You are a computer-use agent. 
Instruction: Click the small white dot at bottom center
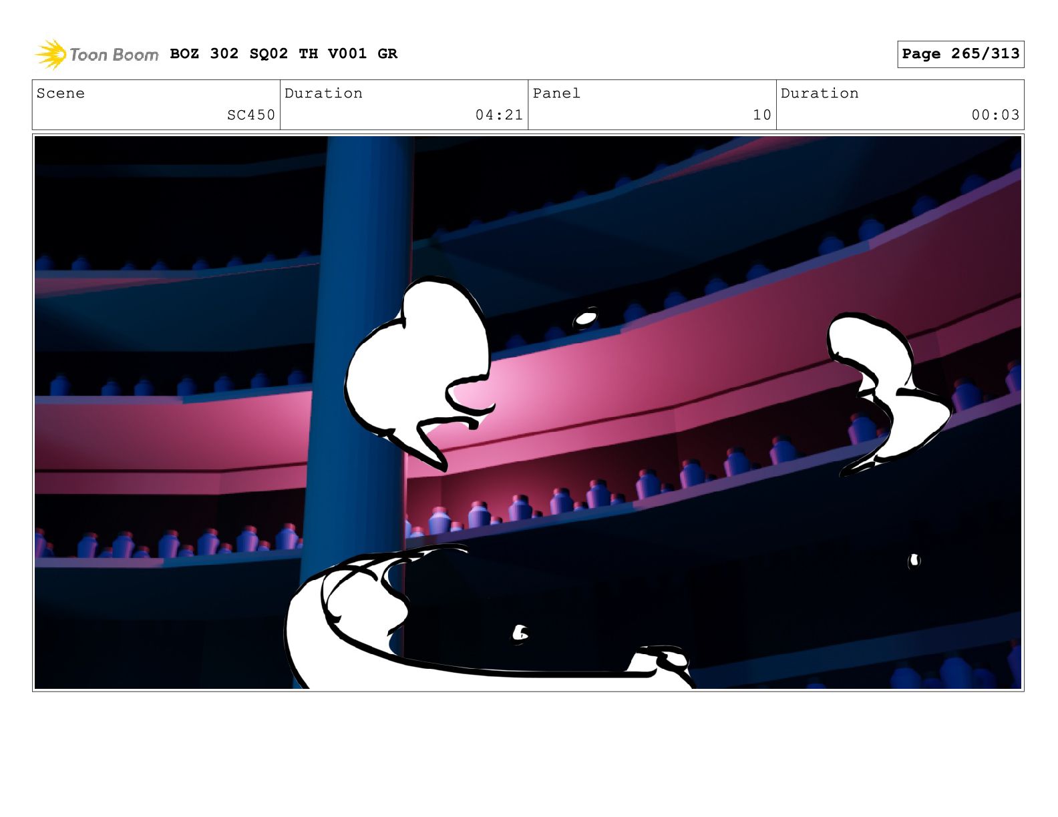click(520, 633)
